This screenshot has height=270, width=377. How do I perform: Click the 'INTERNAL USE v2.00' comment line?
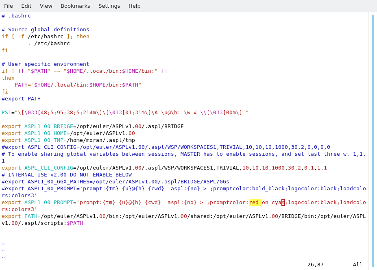pyautogui.click(x=67, y=175)
